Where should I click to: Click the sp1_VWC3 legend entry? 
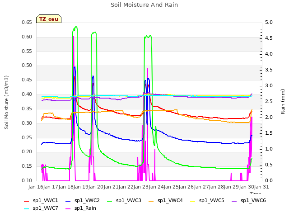tap(124, 201)
